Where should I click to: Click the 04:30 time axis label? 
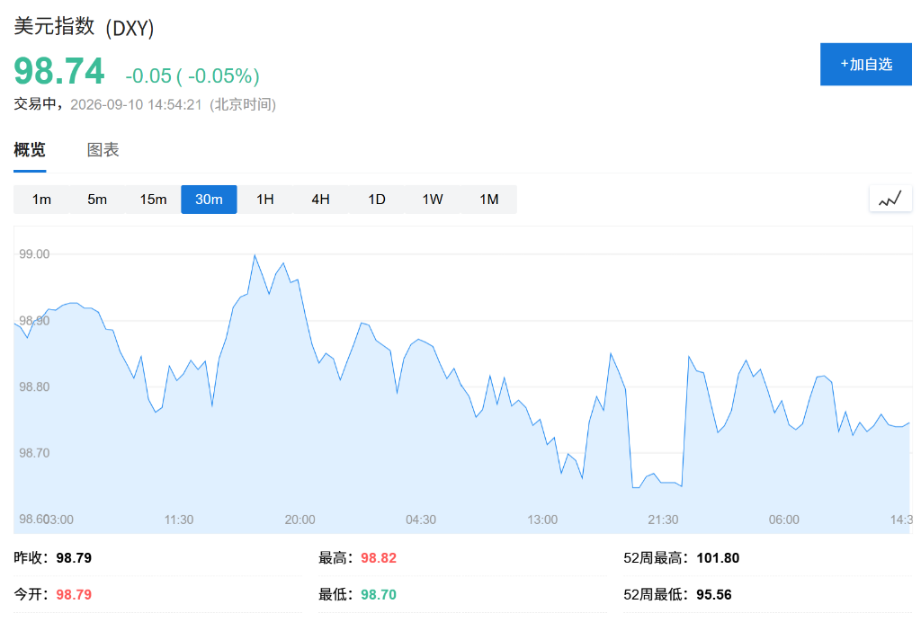[x=421, y=520]
